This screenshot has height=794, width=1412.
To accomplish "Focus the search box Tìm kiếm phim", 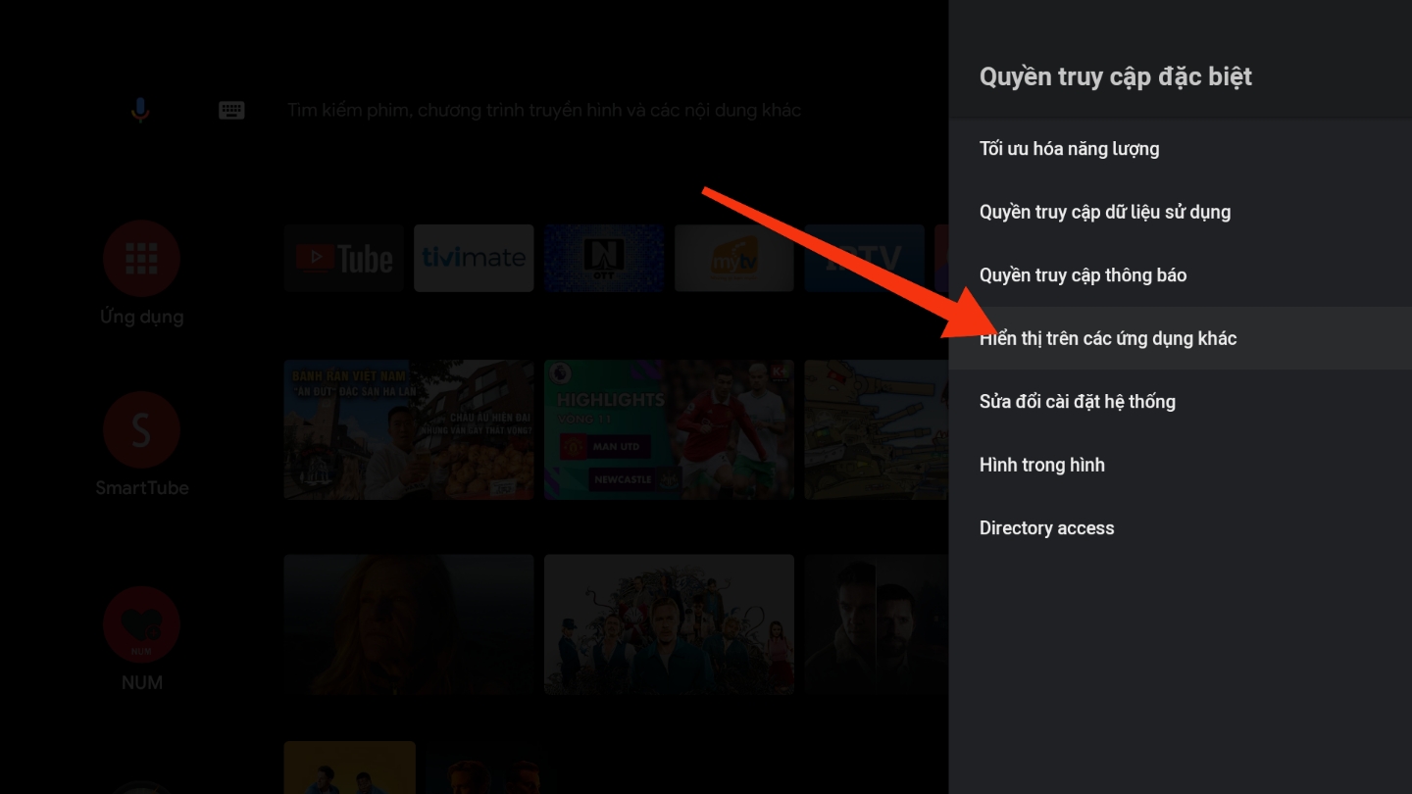I will coord(544,110).
